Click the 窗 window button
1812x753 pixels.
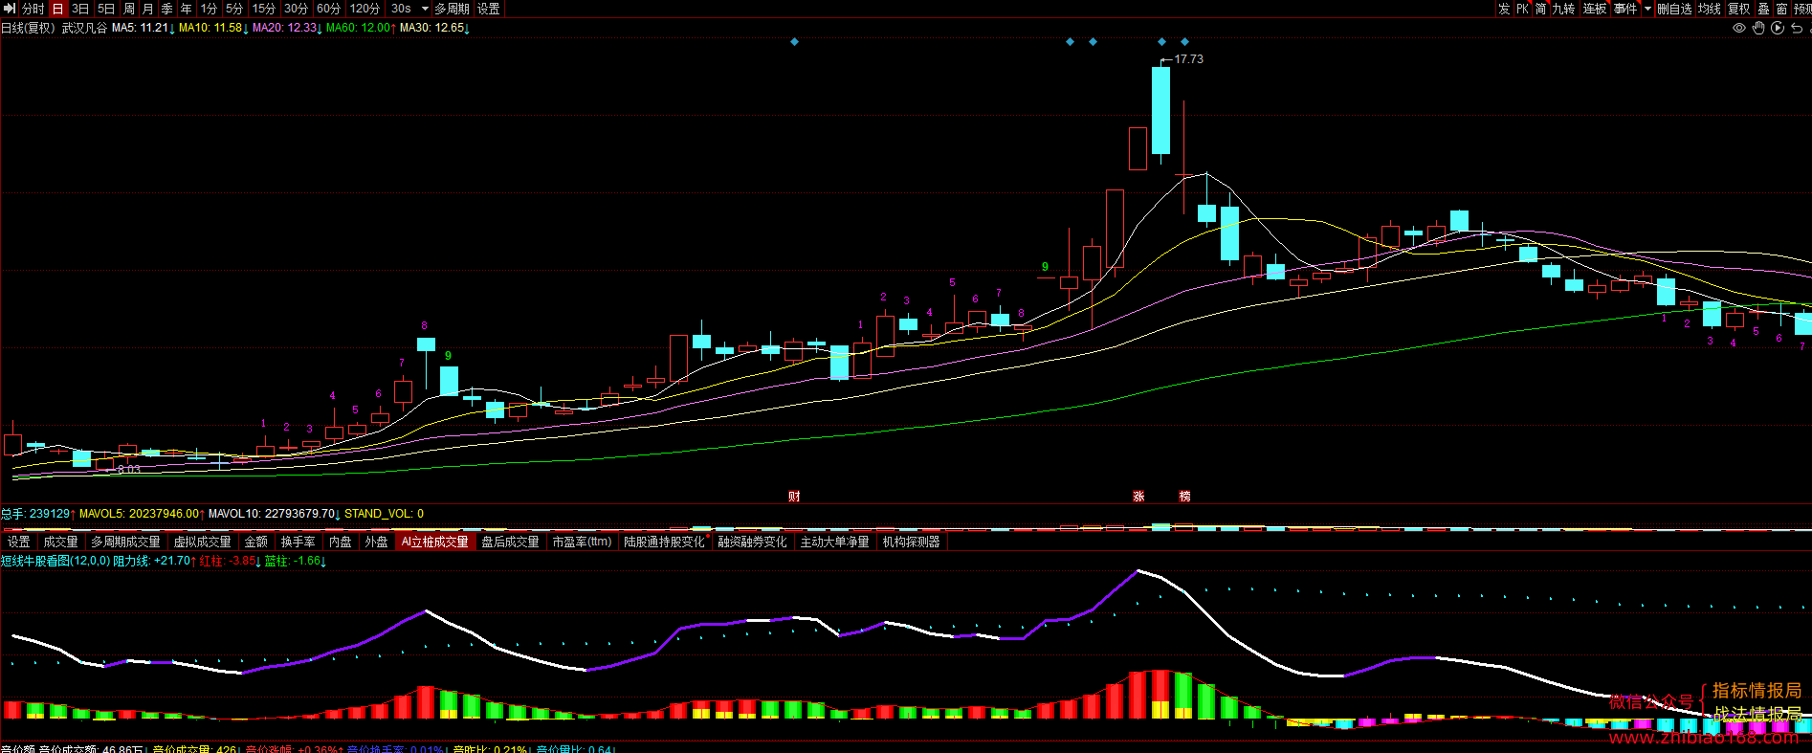1781,9
